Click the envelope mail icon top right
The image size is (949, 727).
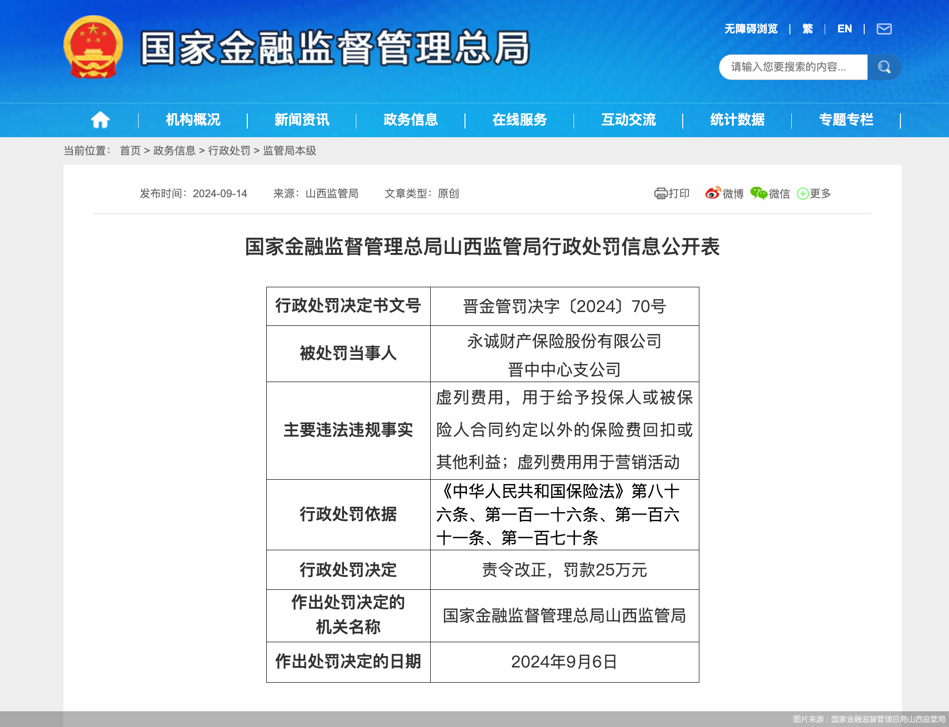(884, 29)
